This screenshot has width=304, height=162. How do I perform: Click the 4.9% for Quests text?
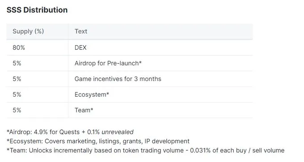coord(57,132)
